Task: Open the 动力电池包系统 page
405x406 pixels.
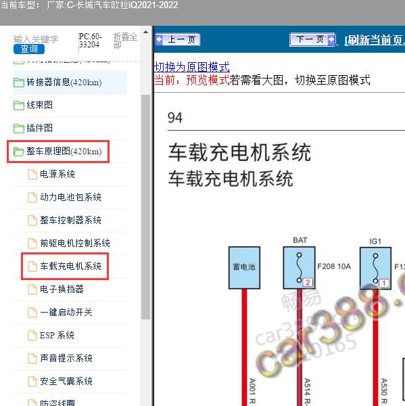Action: [70, 198]
